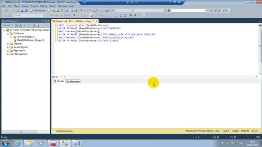
Task: Open the Edit menu
Action: pyautogui.click(x=9, y=6)
